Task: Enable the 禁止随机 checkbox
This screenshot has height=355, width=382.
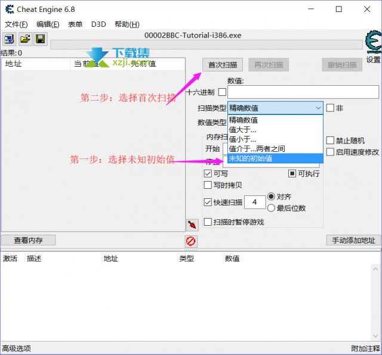Action: click(330, 141)
